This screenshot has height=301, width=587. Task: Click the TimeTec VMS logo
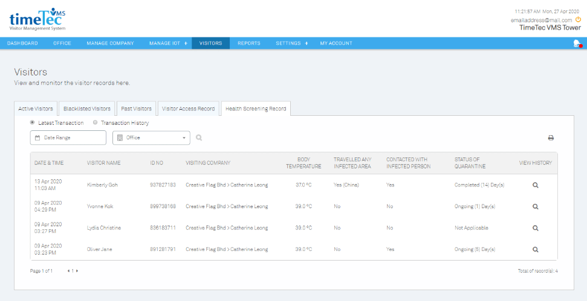(37, 19)
